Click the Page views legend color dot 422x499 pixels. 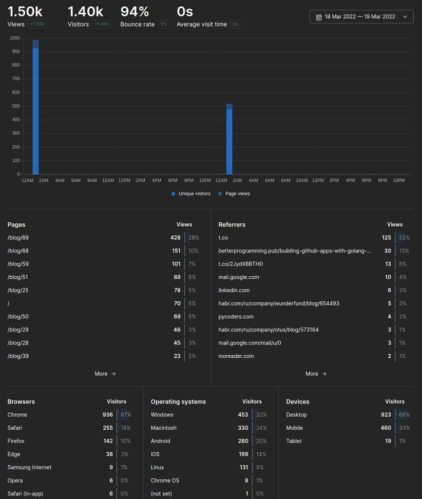pyautogui.click(x=220, y=193)
